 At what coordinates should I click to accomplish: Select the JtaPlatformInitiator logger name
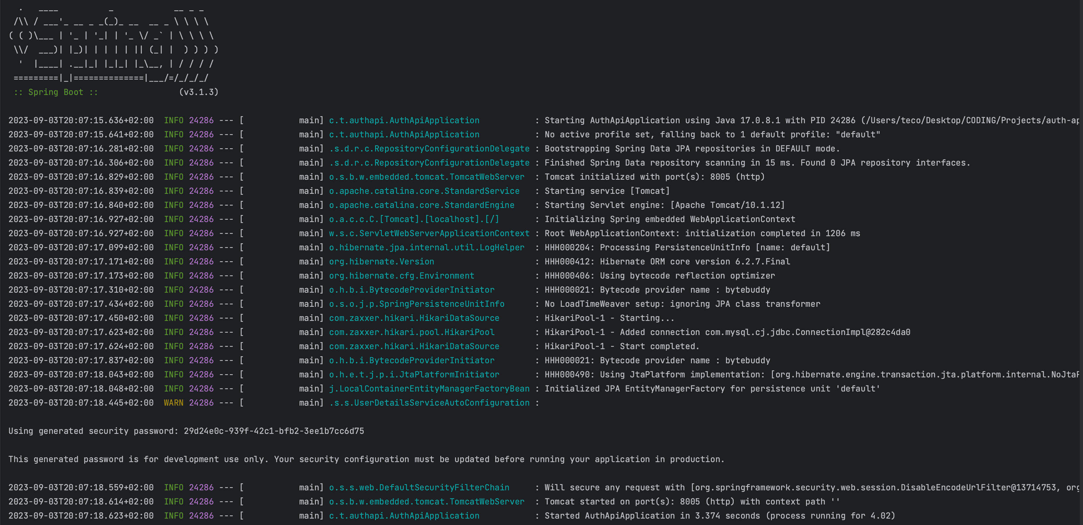[x=414, y=374]
